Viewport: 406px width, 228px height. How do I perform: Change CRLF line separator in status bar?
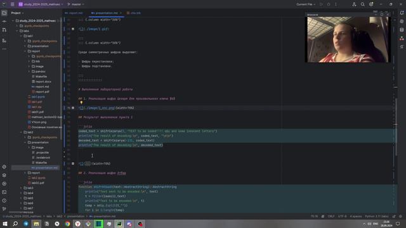(x=331, y=217)
